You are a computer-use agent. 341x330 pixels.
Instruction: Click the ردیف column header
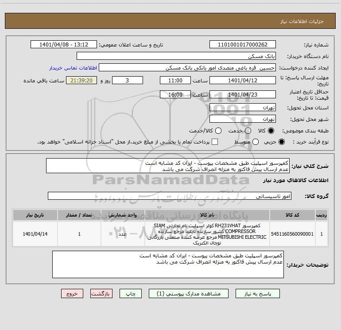pyautogui.click(x=322, y=215)
